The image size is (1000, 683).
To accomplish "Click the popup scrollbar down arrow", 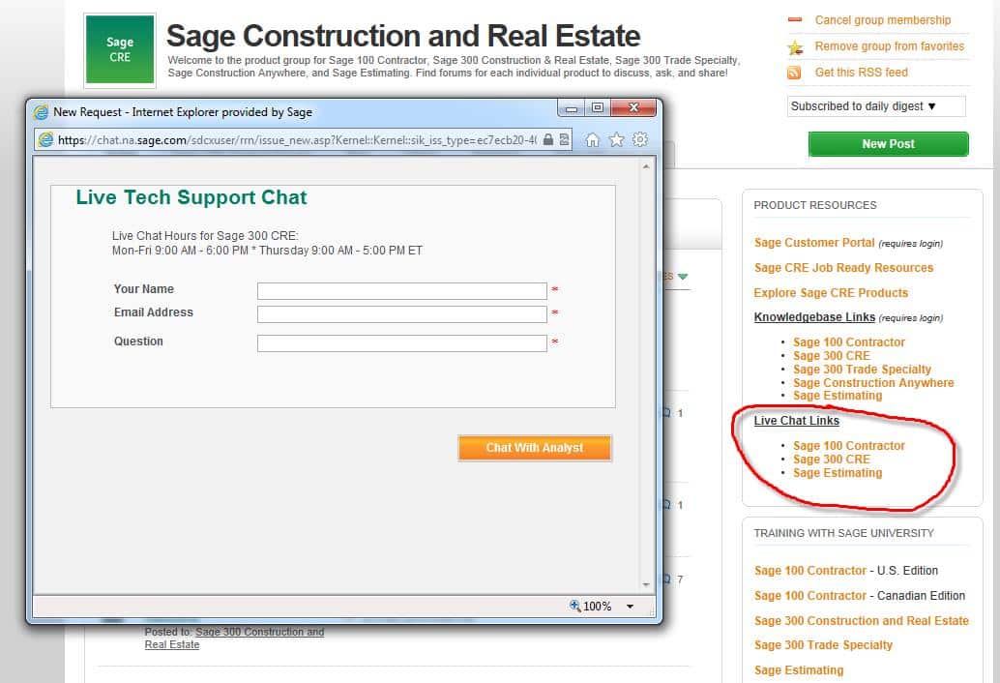I will coord(646,584).
